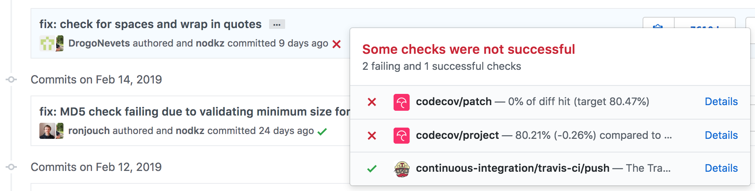This screenshot has width=755, height=191.
Task: Click failing X icon on codecov/patch row
Action: (x=372, y=102)
